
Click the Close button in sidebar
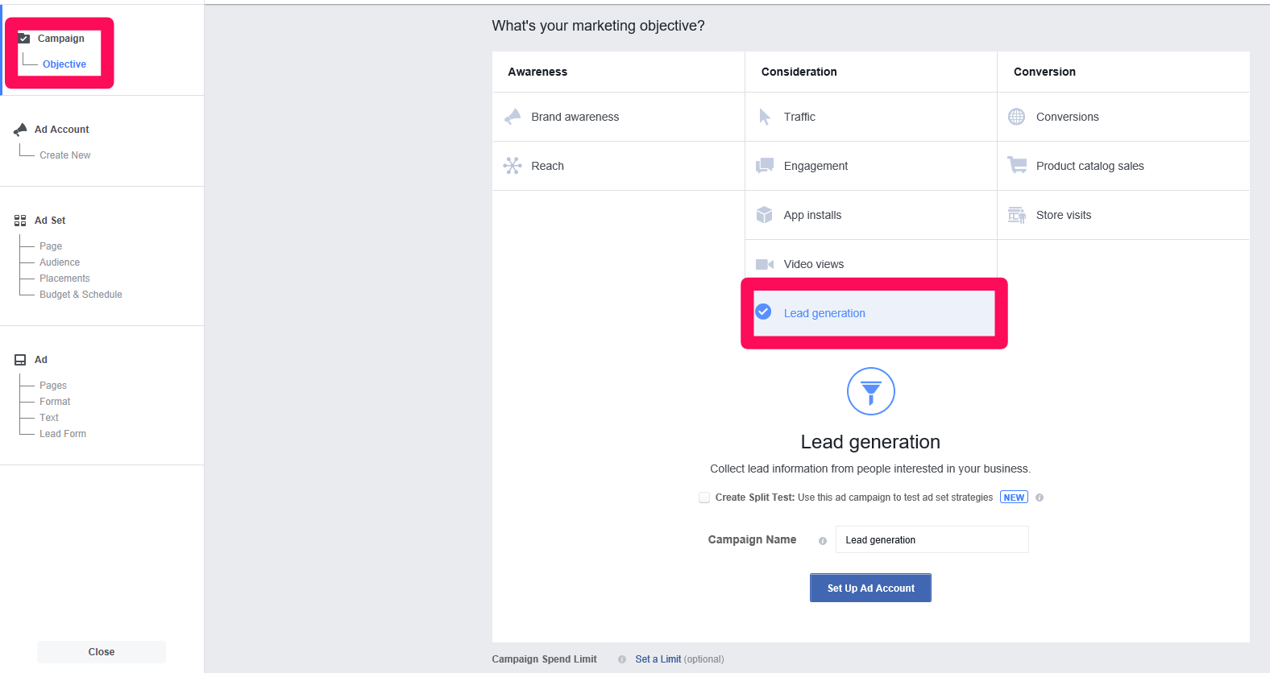pos(102,652)
